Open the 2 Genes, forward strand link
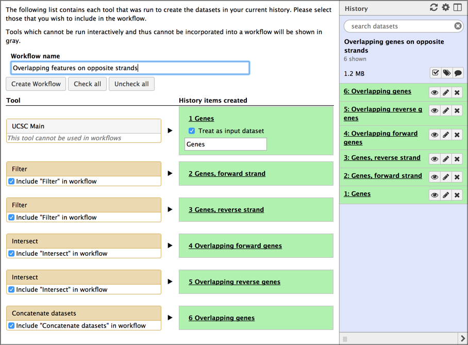 point(227,174)
